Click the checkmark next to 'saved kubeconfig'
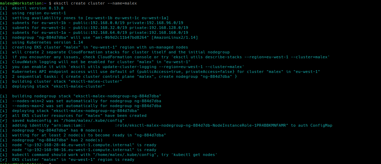The height and width of the screenshot is (164, 381). (3, 120)
